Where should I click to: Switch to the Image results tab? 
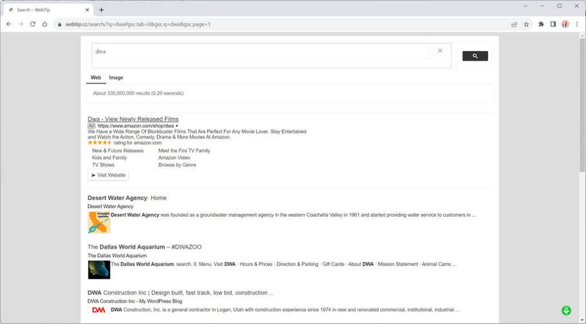pyautogui.click(x=116, y=78)
